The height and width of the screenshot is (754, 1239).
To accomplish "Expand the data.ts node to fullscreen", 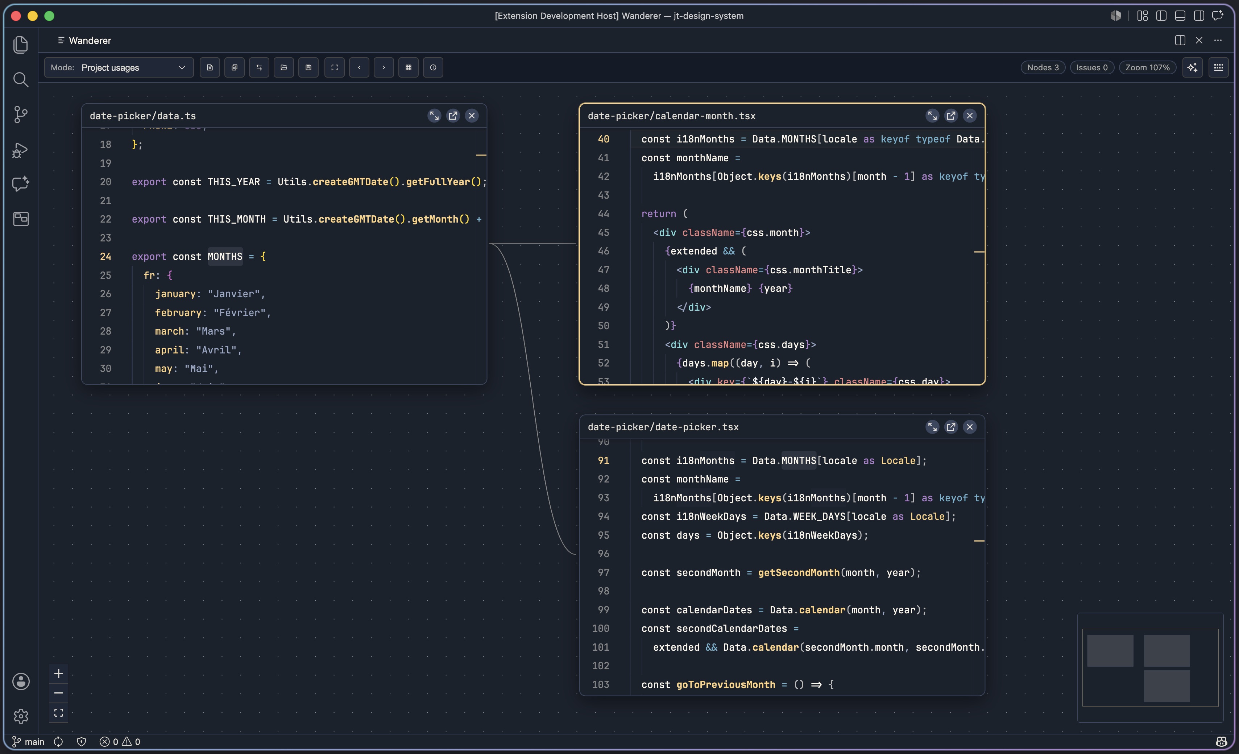I will click(x=434, y=116).
